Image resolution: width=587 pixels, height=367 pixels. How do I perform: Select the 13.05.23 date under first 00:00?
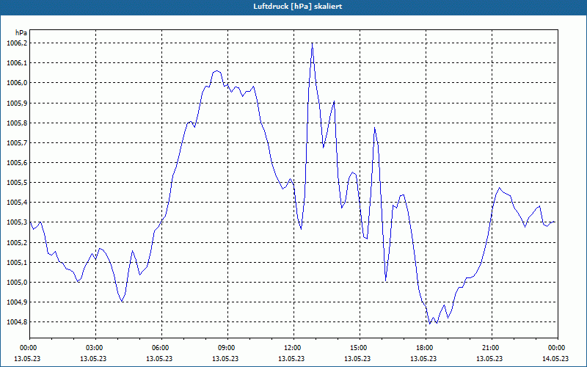[27, 358]
